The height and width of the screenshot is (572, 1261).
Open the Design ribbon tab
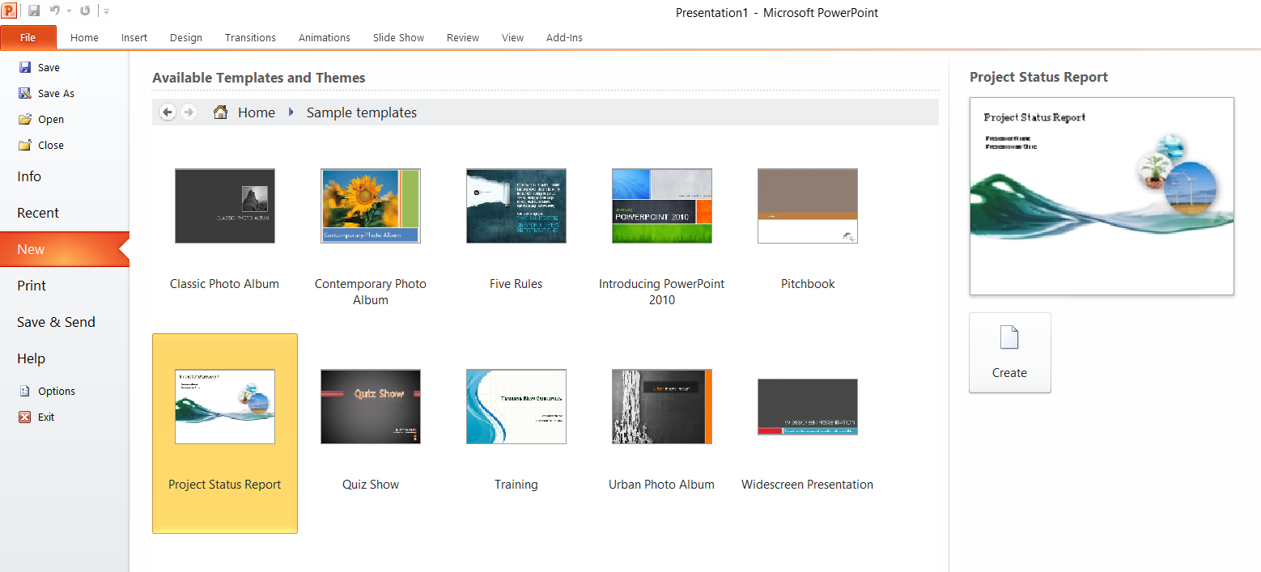186,37
